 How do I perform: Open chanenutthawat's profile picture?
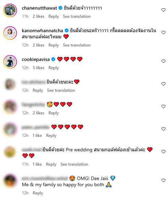click(10, 10)
